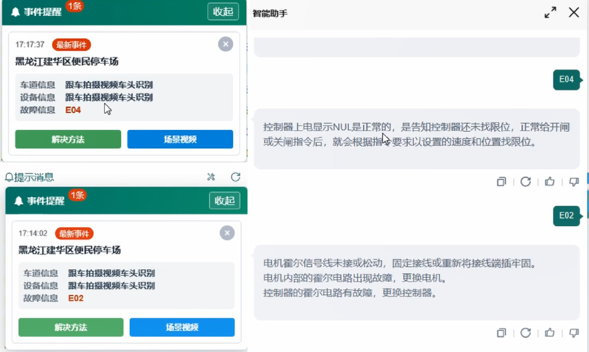The width and height of the screenshot is (589, 352).
Task: Click the bell icon in the top 事件提醒 header
Action: pos(16,12)
